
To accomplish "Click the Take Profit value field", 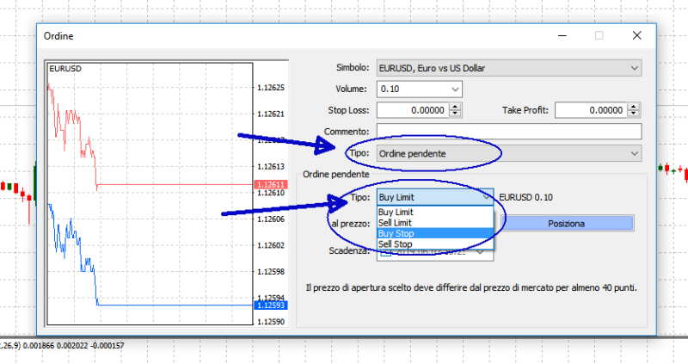I will (x=591, y=110).
